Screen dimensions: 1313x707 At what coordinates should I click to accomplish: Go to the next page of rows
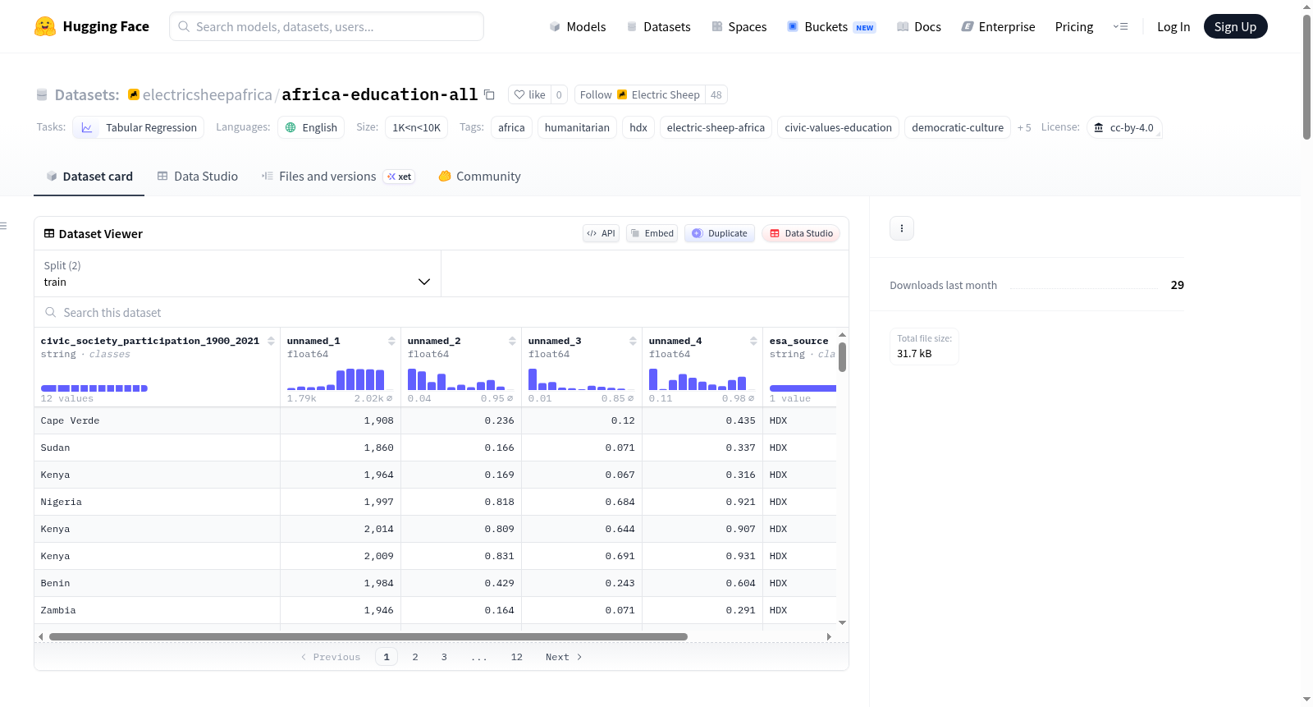tap(564, 657)
